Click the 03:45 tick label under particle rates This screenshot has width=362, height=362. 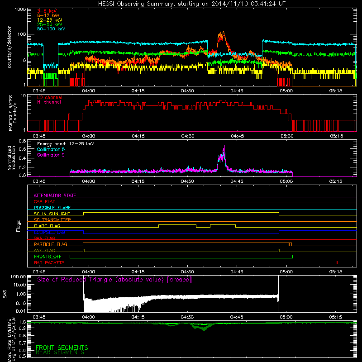(x=39, y=136)
